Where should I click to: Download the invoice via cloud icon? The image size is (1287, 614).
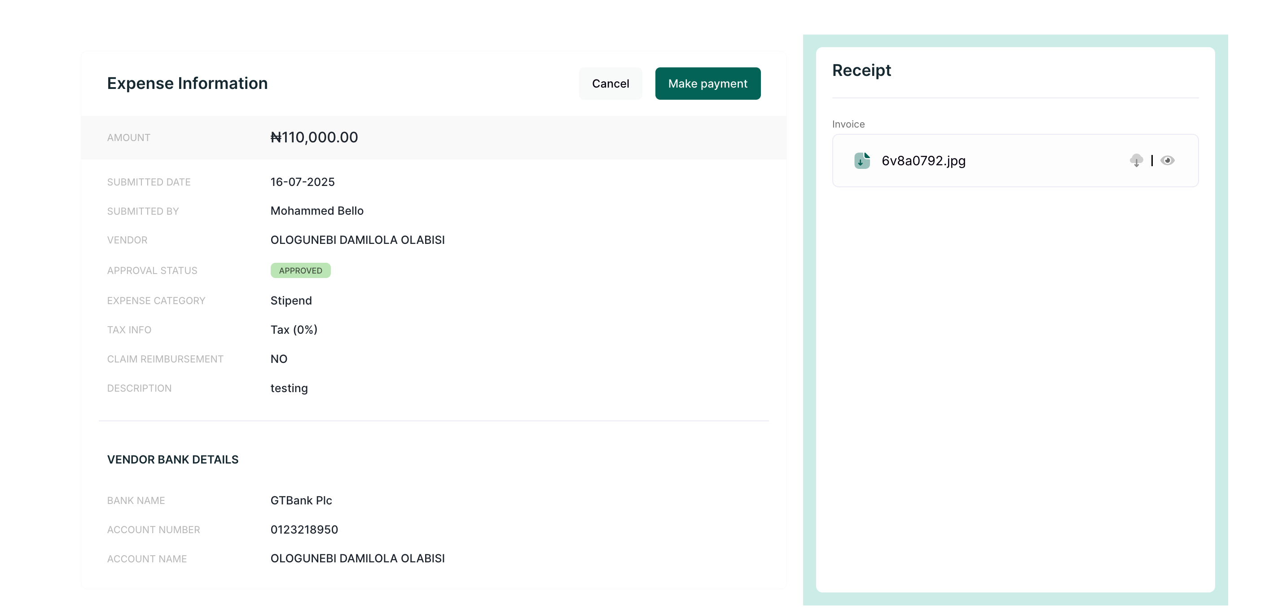coord(1136,160)
